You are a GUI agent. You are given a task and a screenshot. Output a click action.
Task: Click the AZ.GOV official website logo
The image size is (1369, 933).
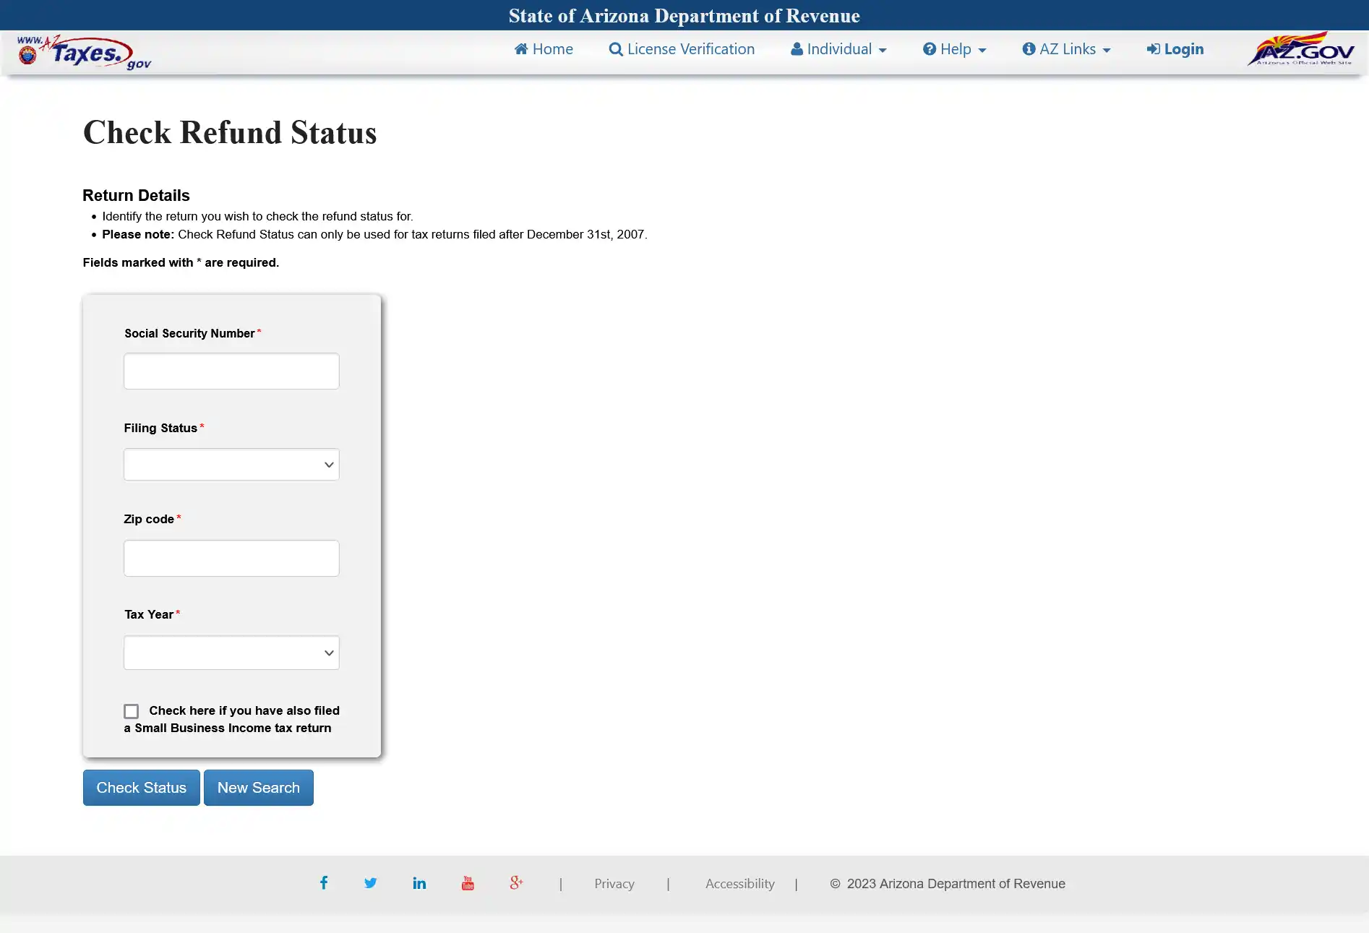pyautogui.click(x=1300, y=49)
